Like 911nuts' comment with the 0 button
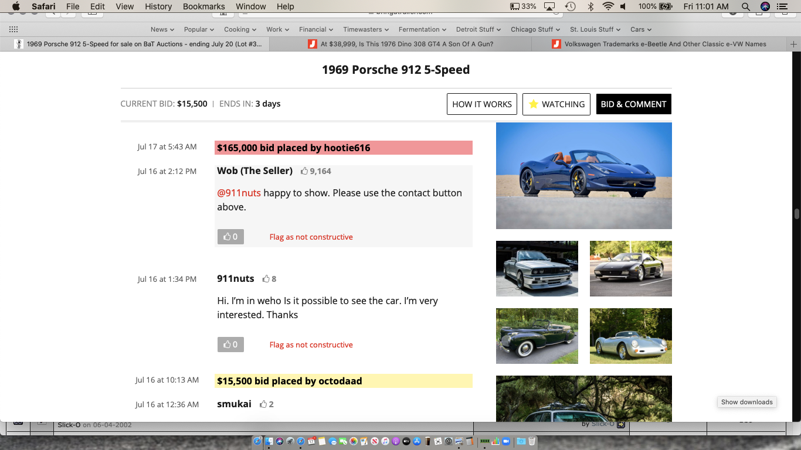Viewport: 801px width, 450px height. point(230,345)
